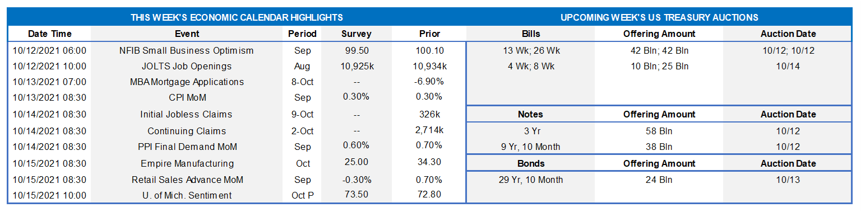861x212 pixels.
Task: Click the Survey column header
Action: tap(356, 34)
